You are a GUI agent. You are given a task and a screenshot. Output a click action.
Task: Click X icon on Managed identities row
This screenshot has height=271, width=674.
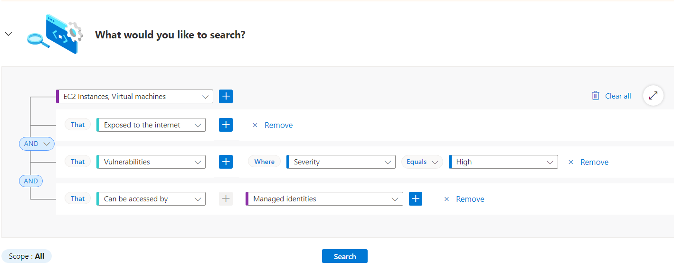[446, 199]
